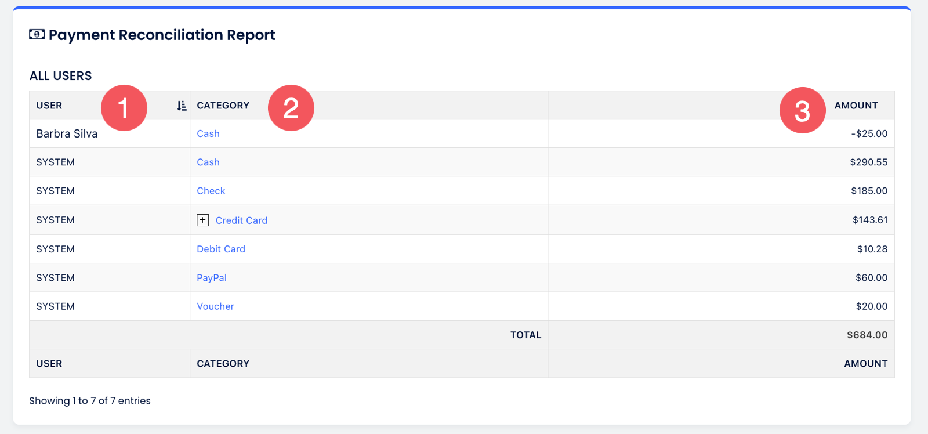This screenshot has height=434, width=928.
Task: Select the Barbra Silva user cell
Action: [x=67, y=134]
